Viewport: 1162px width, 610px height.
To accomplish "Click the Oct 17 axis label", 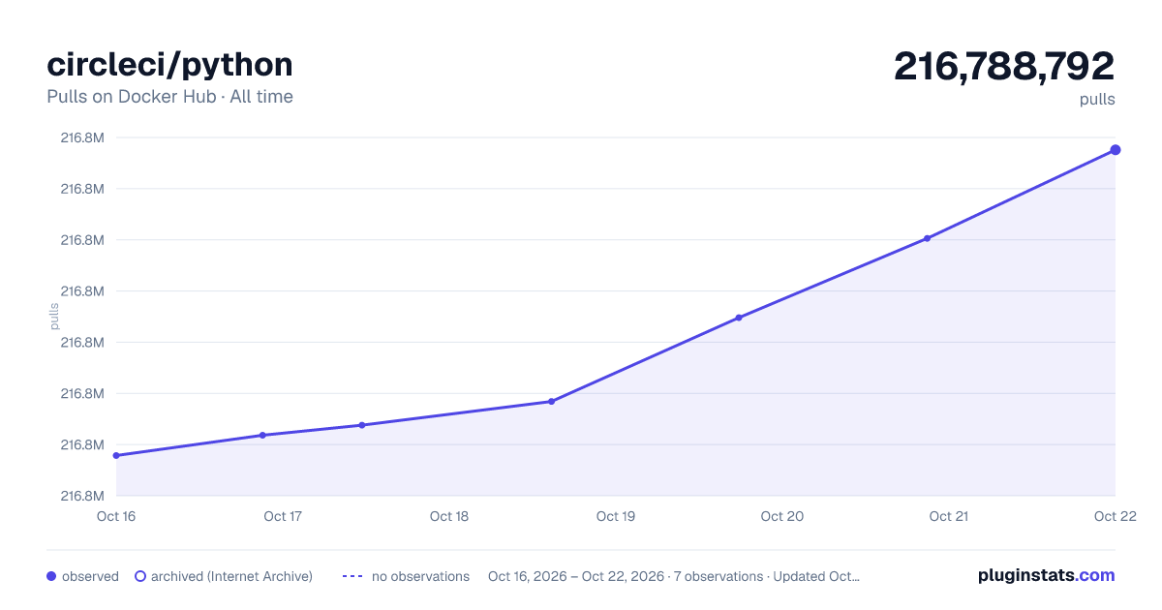I will [x=283, y=516].
